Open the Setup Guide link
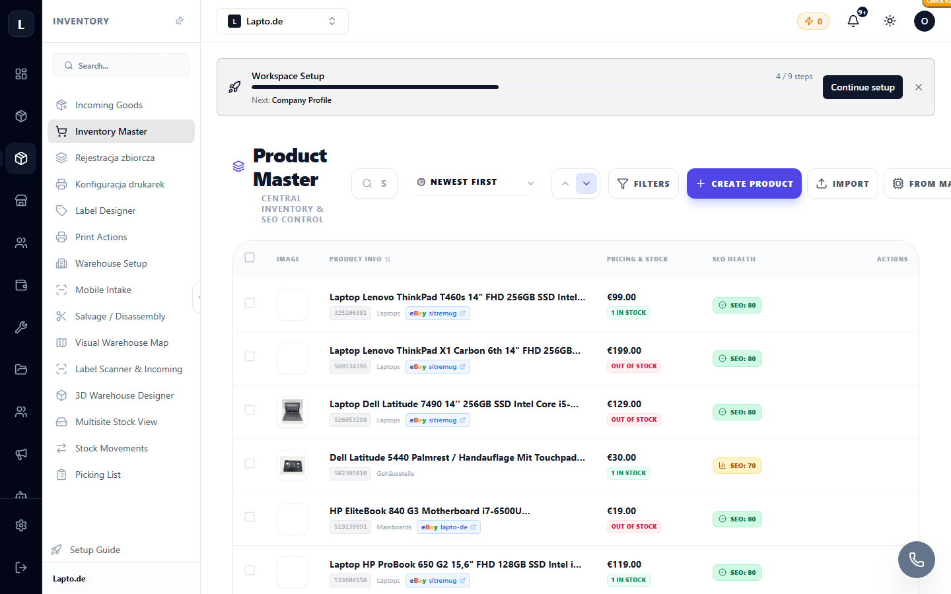This screenshot has width=951, height=594. click(86, 550)
